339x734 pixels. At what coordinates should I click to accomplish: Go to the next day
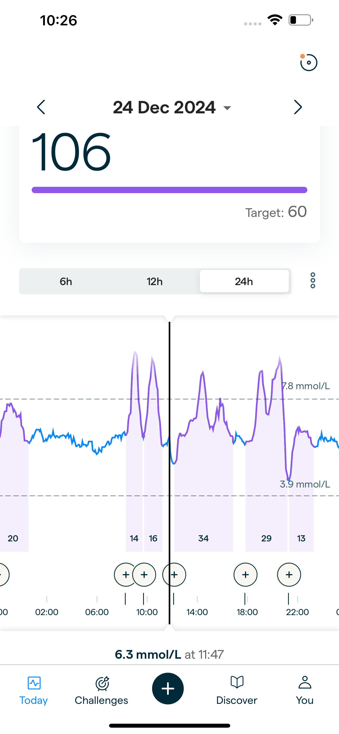click(298, 107)
